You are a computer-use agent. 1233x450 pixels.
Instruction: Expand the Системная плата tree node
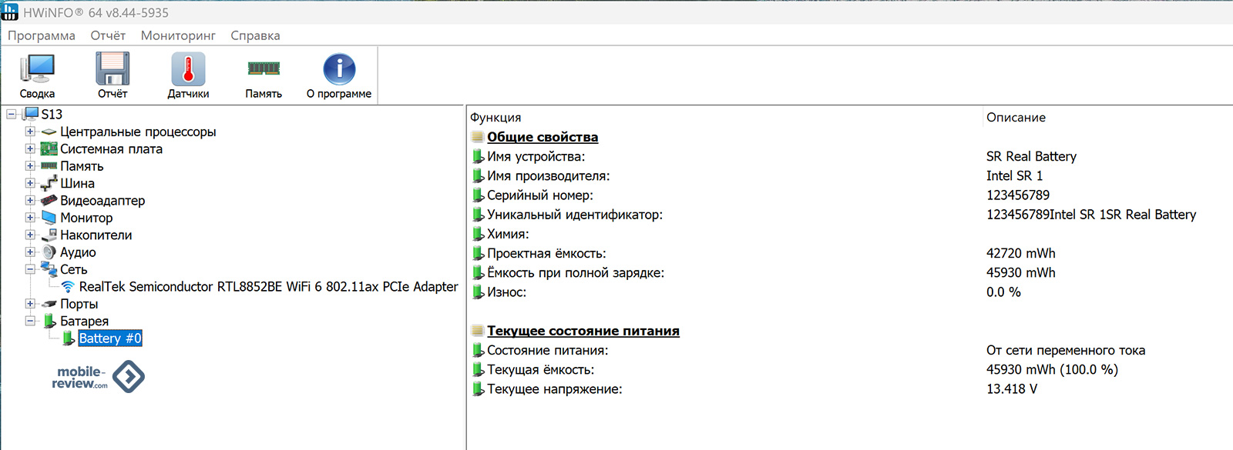[x=30, y=149]
